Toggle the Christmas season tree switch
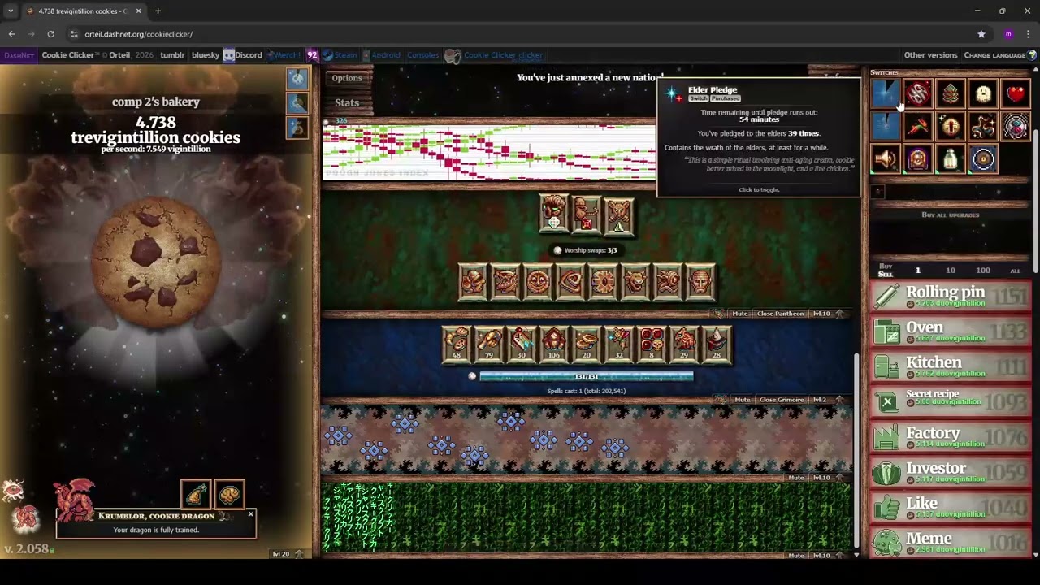1040x585 pixels. (951, 94)
